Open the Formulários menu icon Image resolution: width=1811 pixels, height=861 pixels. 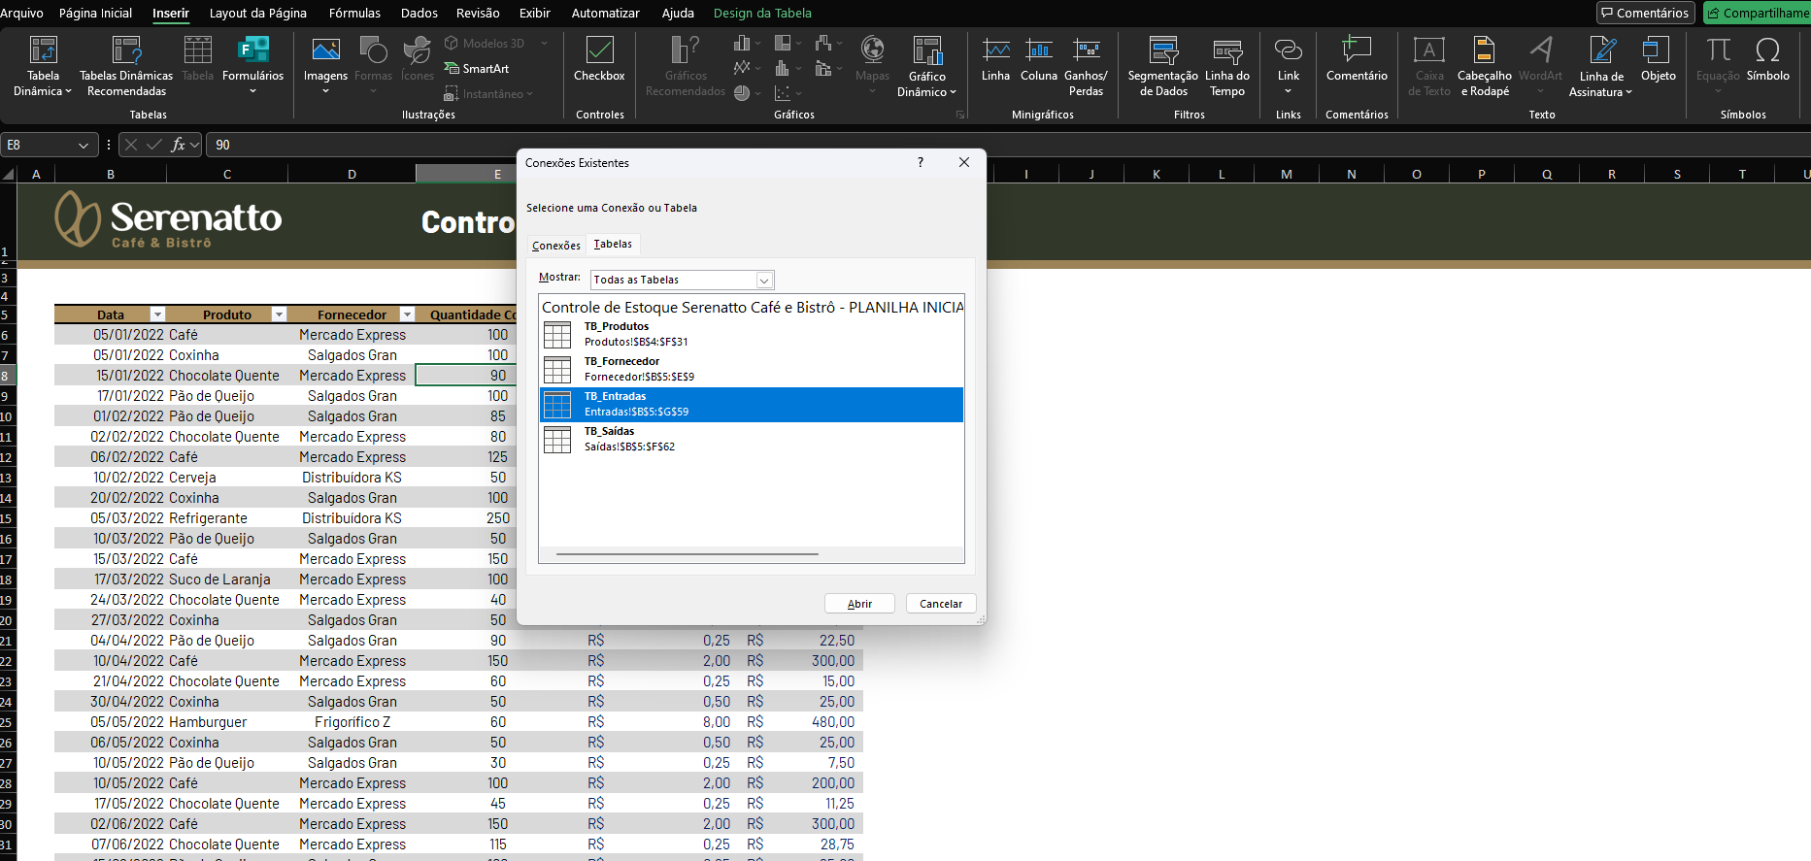[252, 50]
